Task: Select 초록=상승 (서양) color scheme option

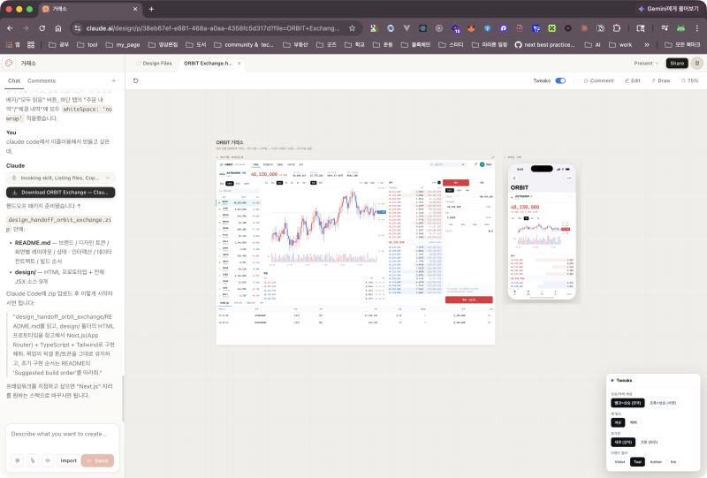Action: pos(662,403)
